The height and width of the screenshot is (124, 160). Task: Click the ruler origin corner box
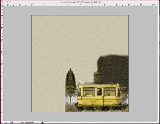tap(2, 5)
